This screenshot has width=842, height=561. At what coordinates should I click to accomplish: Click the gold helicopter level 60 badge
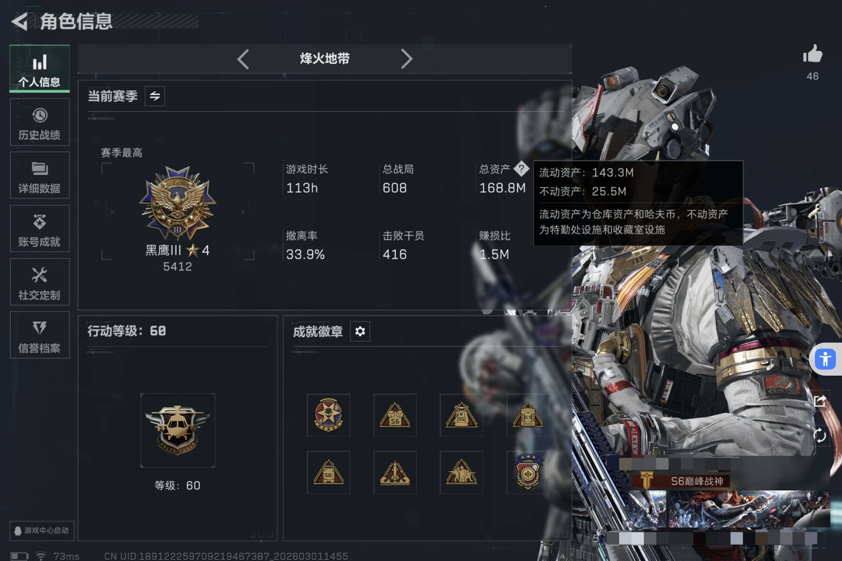pyautogui.click(x=177, y=430)
